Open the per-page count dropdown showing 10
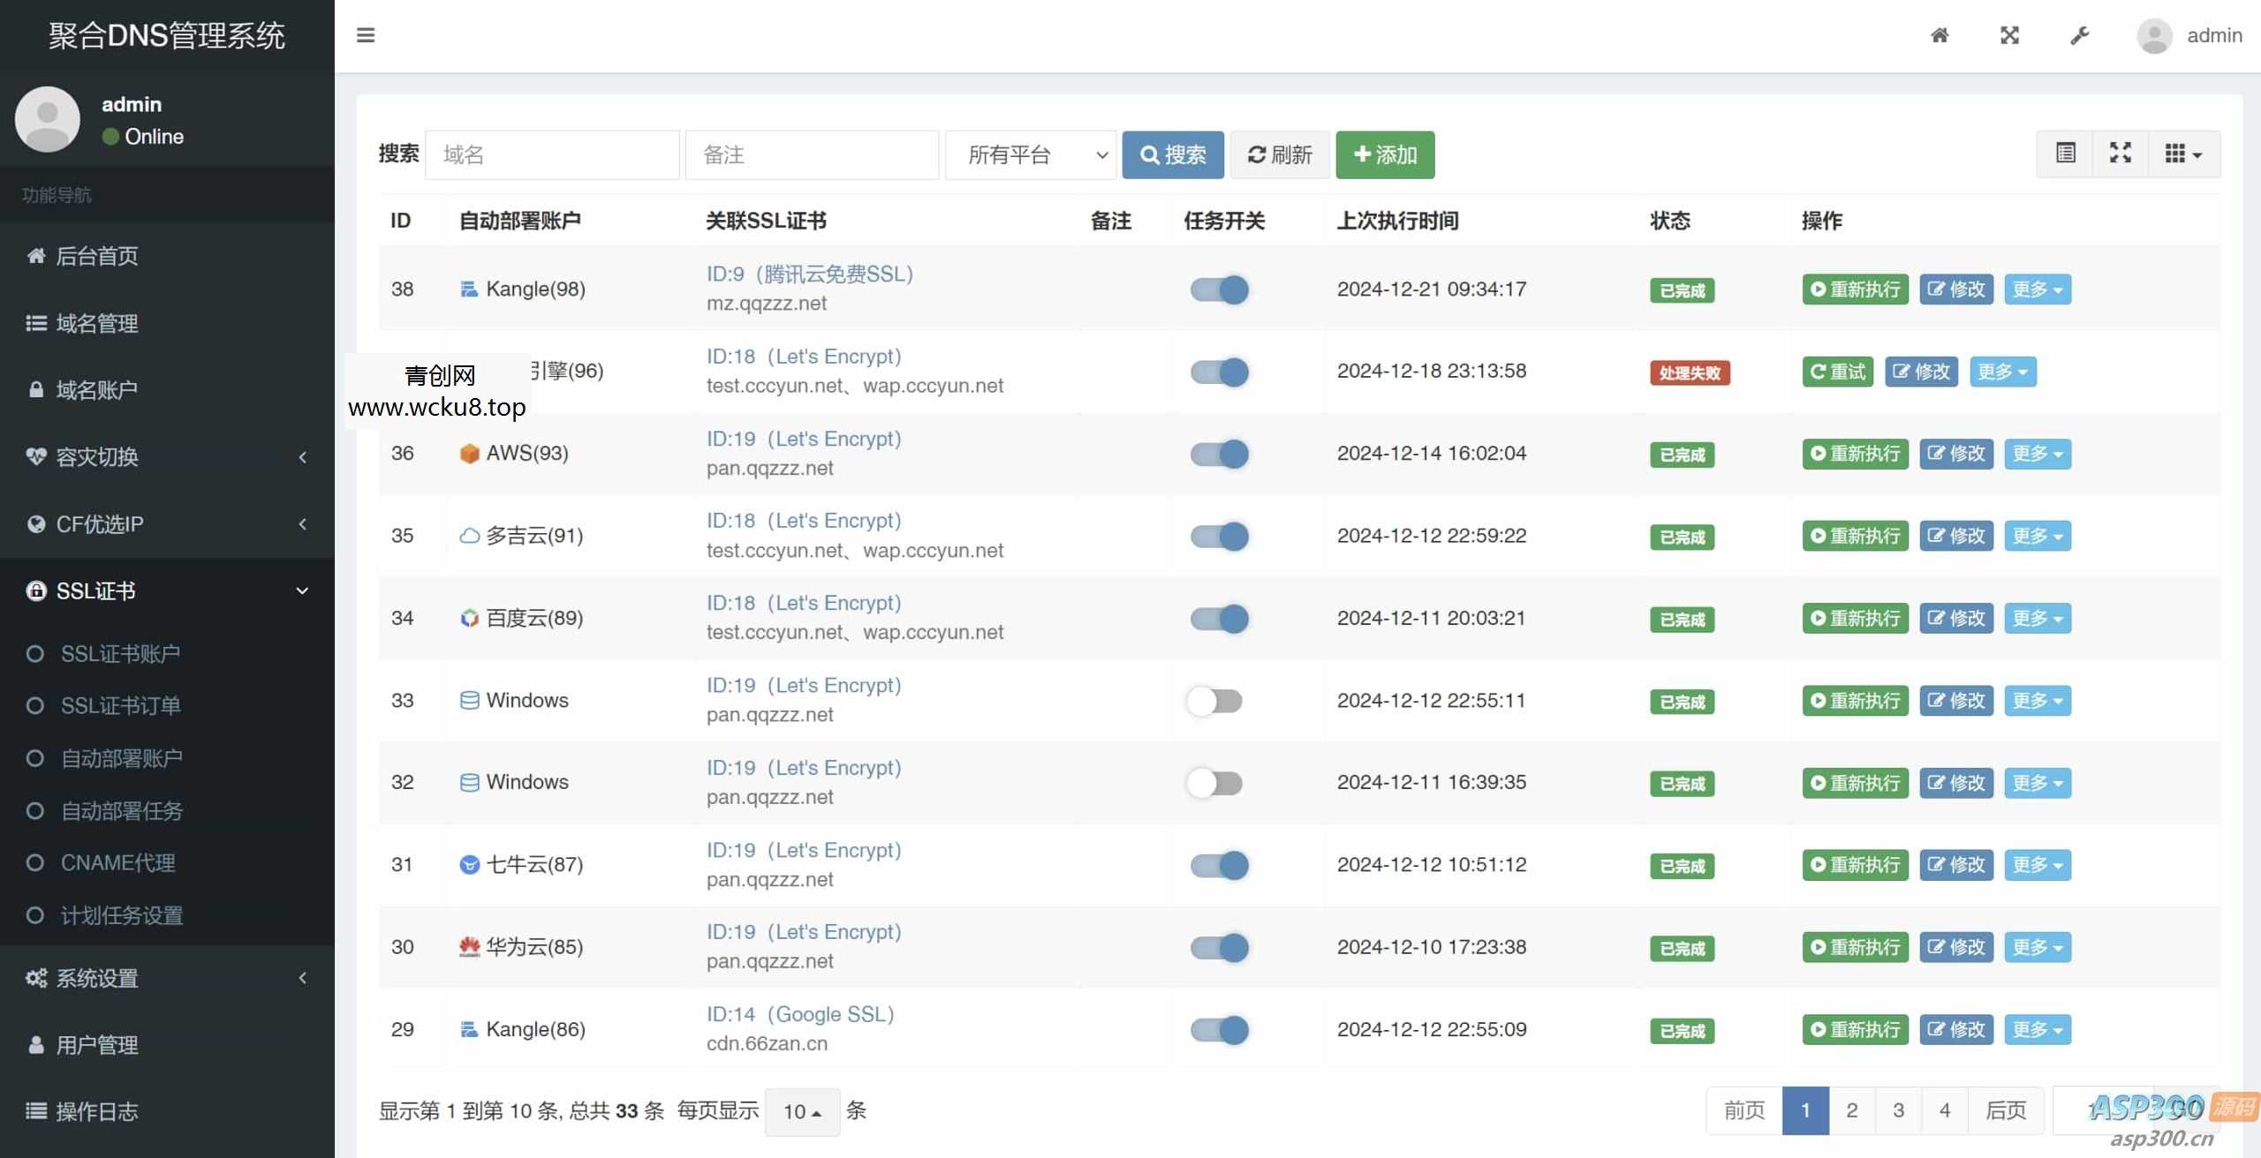Image resolution: width=2261 pixels, height=1158 pixels. point(802,1111)
